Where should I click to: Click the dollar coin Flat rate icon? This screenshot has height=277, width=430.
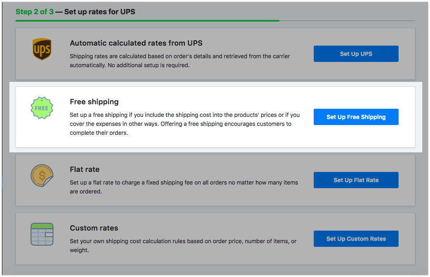click(42, 176)
